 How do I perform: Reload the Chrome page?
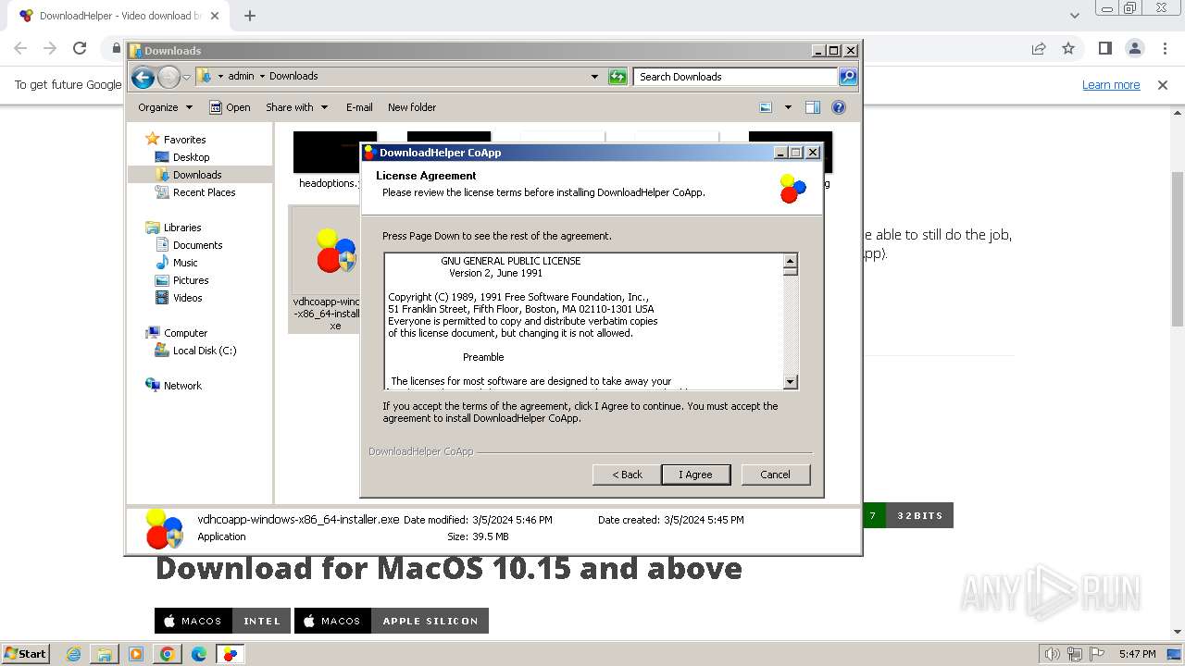tap(80, 49)
